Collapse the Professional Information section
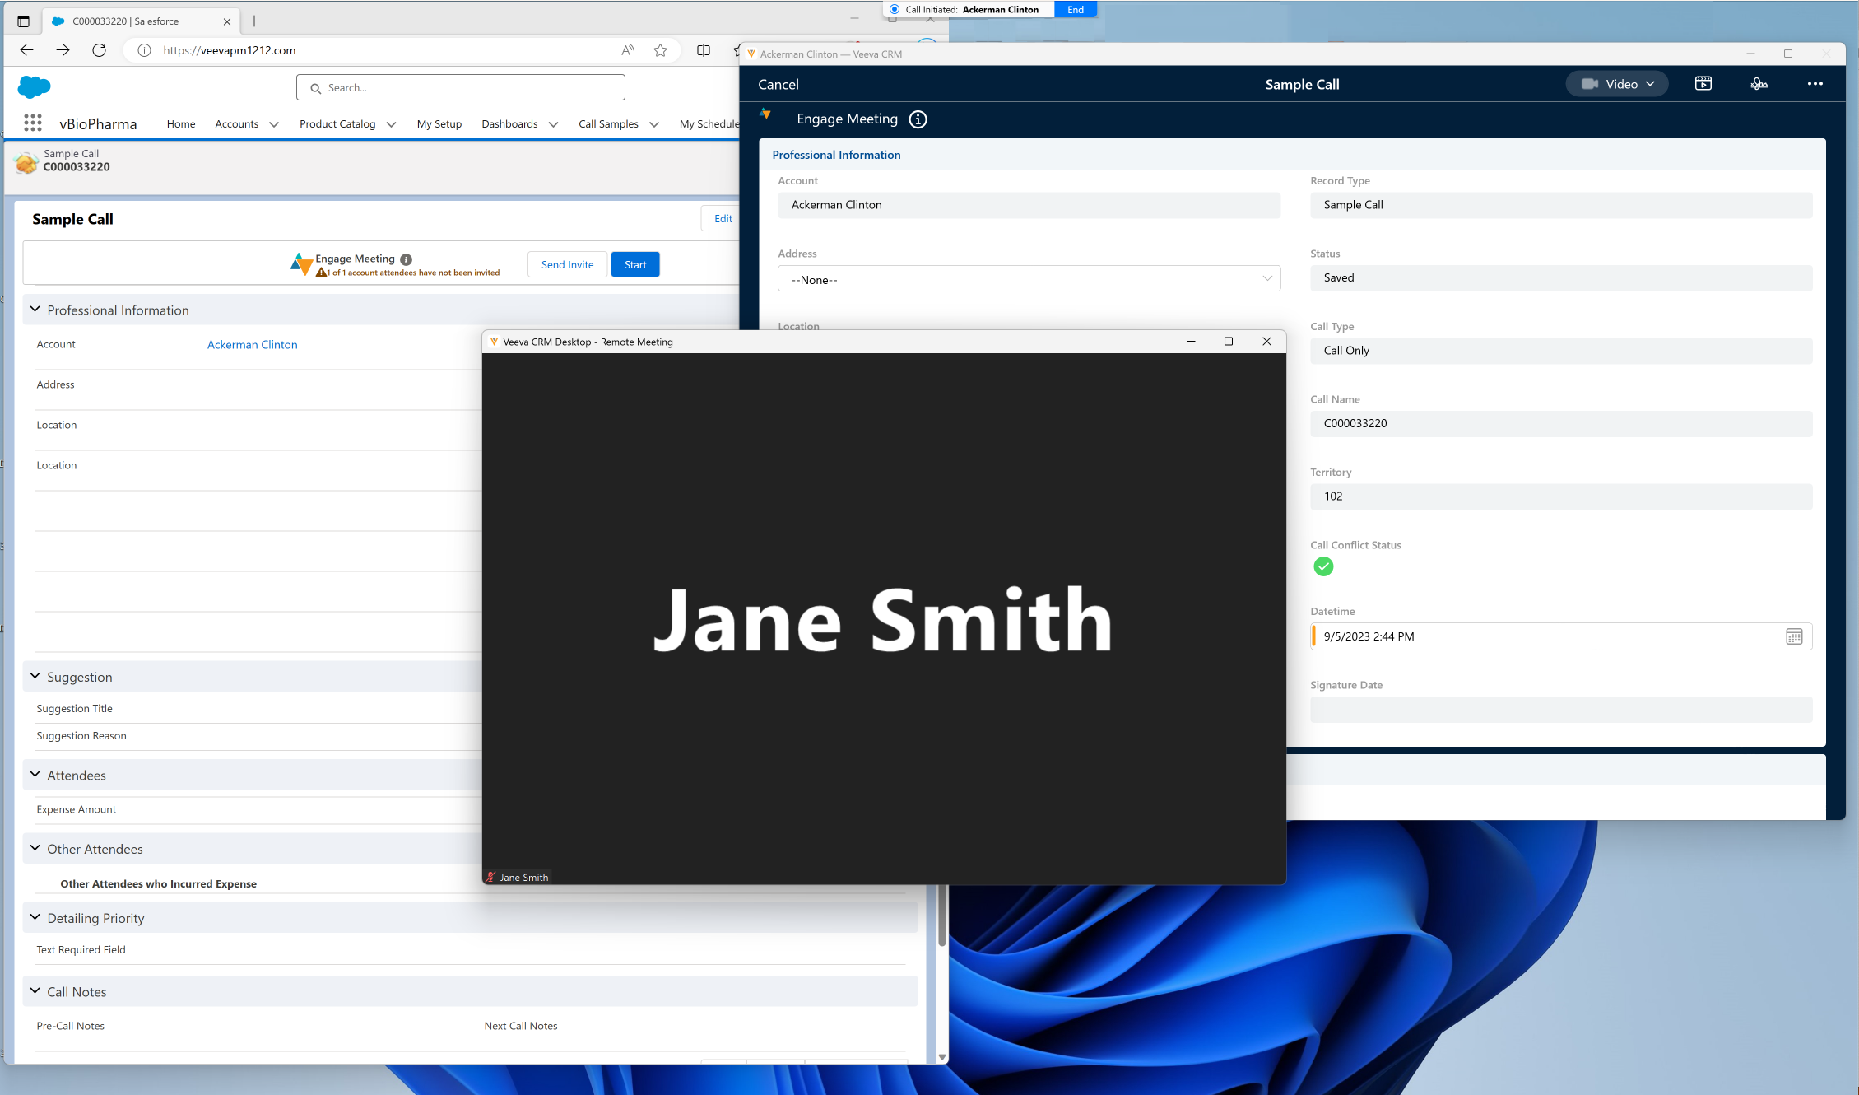The image size is (1859, 1095). click(35, 310)
